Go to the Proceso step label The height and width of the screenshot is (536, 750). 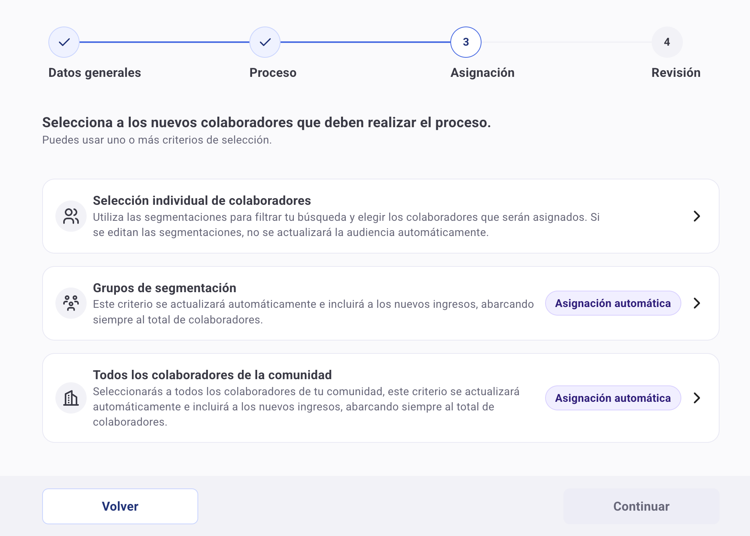(x=273, y=73)
